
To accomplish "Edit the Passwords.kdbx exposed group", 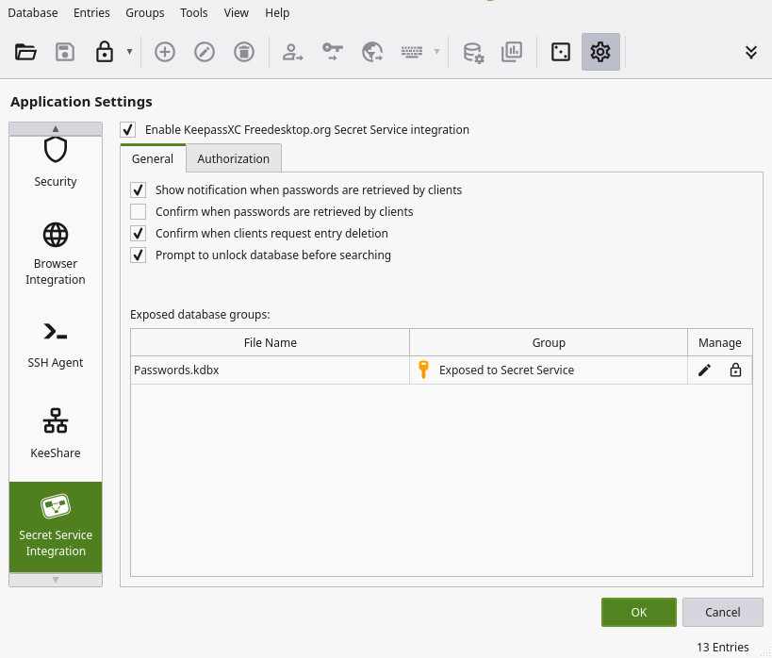I will pyautogui.click(x=704, y=370).
